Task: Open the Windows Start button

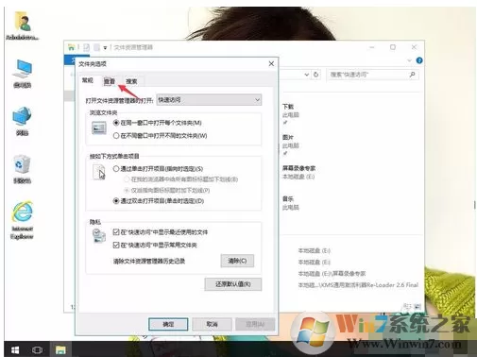Action: pyautogui.click(x=15, y=349)
